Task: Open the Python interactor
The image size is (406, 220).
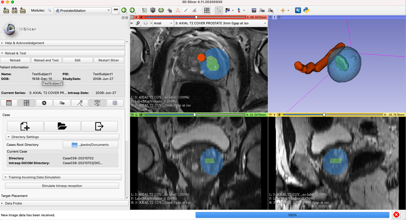Action: [306, 10]
